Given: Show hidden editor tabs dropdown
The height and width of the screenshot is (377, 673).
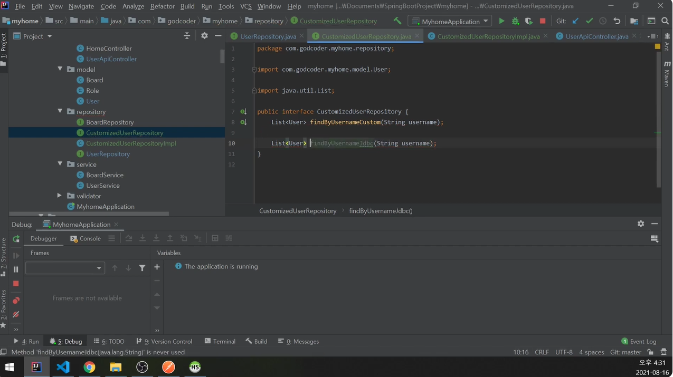Looking at the screenshot, I should pos(652,36).
